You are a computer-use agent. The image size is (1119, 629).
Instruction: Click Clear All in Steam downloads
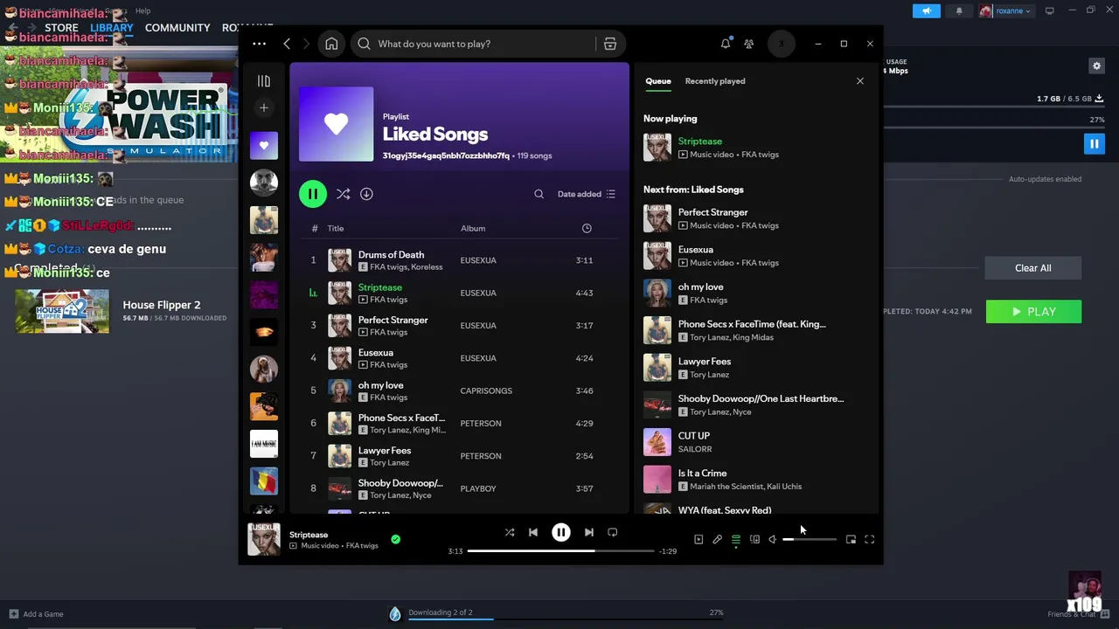pos(1032,268)
